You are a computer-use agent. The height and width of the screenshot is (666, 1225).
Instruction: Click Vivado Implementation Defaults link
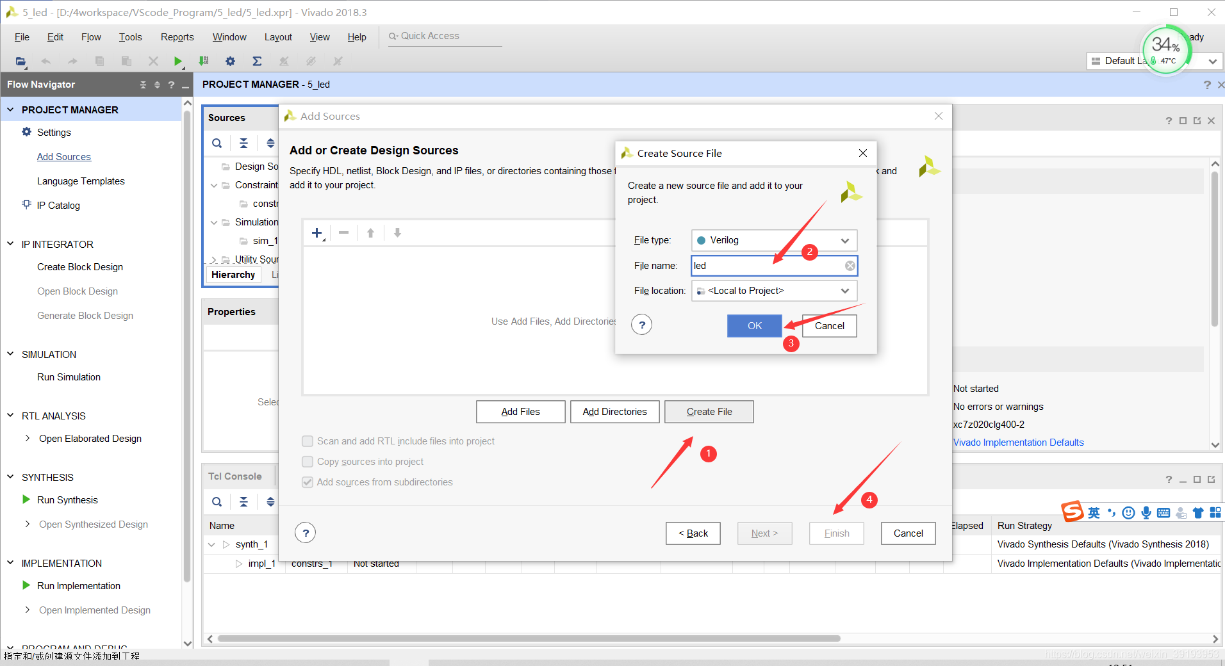point(1019,443)
